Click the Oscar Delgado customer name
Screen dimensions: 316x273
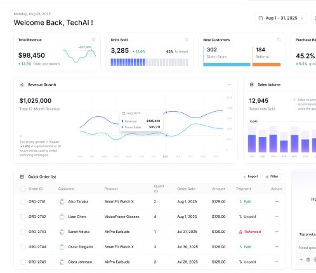click(81, 247)
